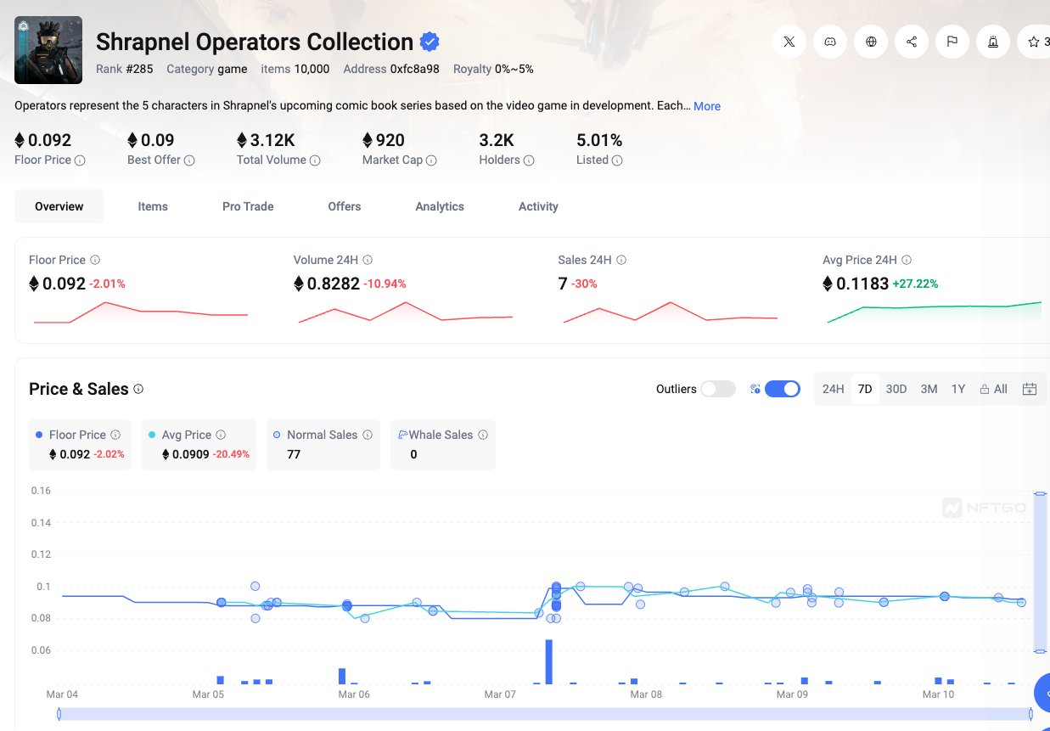
Task: Open the custom date range calendar icon
Action: tap(1030, 389)
